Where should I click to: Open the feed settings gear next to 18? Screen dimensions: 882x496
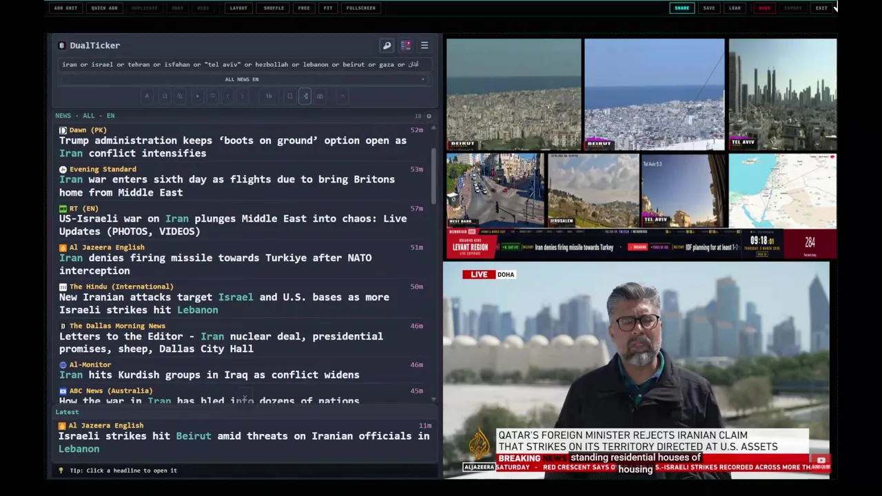tap(429, 116)
